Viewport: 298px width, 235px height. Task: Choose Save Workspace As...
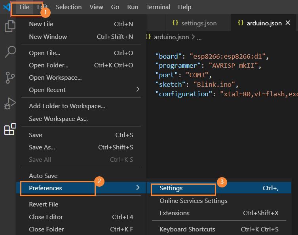tap(81, 119)
